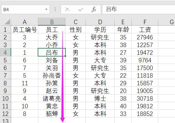
Task: Select column C header
Action: click(75, 22)
